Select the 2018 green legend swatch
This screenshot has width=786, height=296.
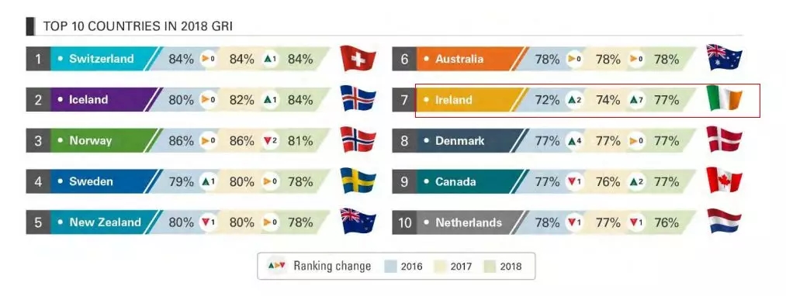(488, 266)
